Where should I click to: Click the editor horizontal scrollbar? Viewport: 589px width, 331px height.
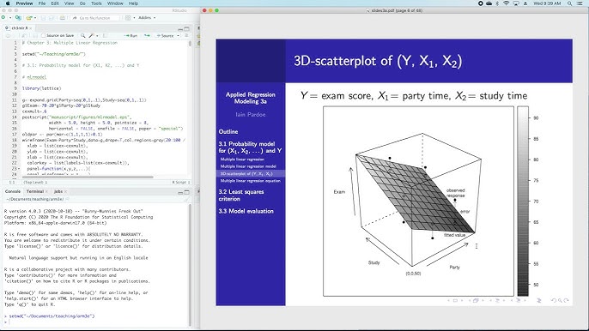pos(88,178)
